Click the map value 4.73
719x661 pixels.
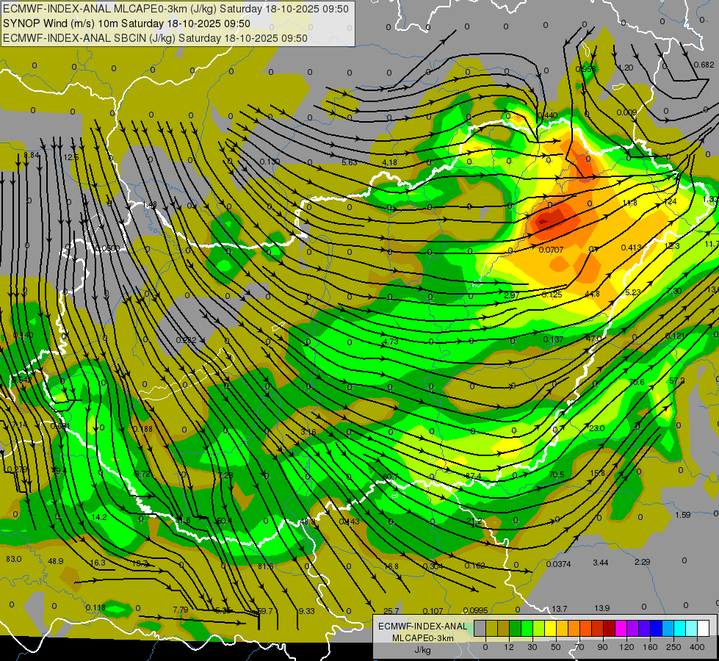point(391,342)
